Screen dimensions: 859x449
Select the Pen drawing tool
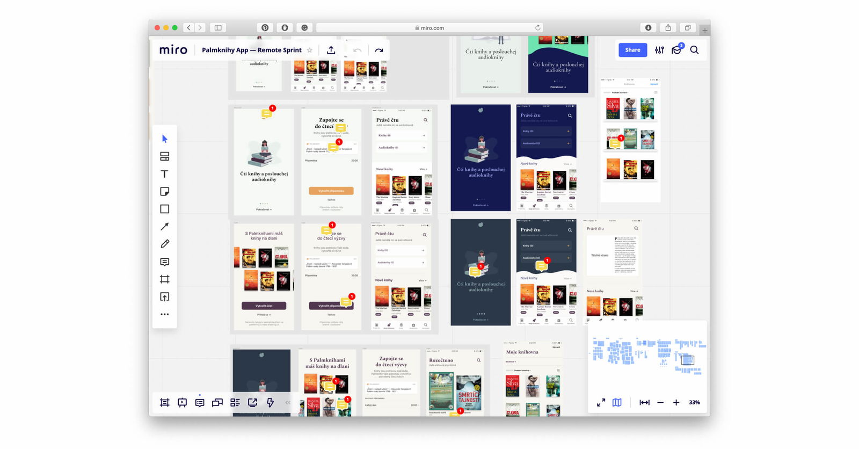click(x=165, y=244)
